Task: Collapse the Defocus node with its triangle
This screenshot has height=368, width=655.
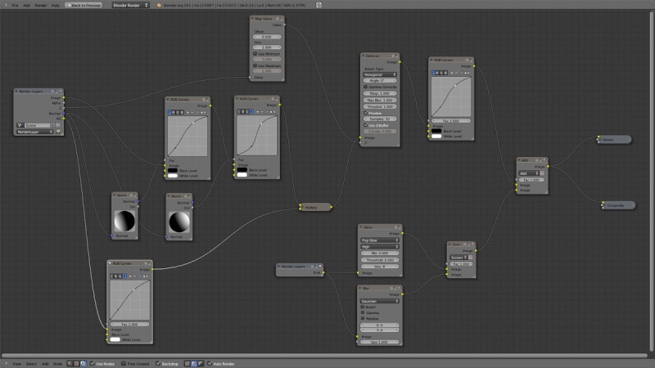Action: pos(364,56)
